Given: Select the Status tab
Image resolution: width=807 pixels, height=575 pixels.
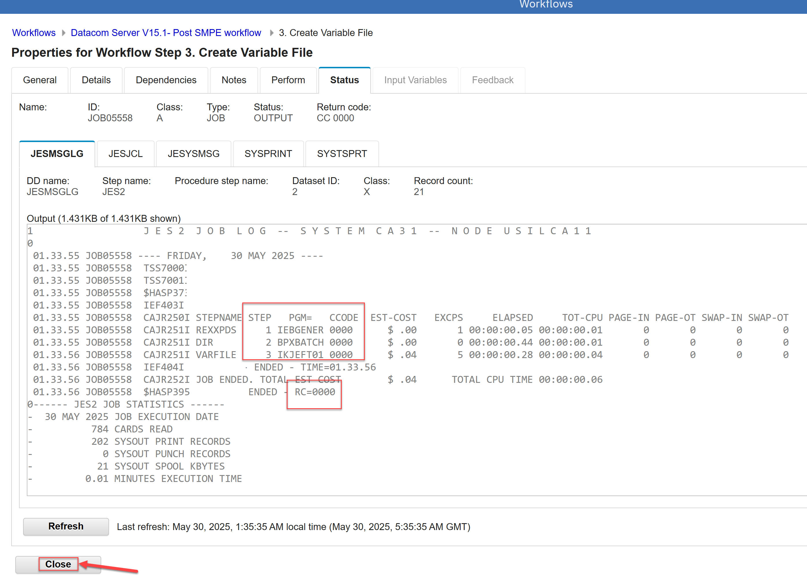Looking at the screenshot, I should tap(344, 80).
